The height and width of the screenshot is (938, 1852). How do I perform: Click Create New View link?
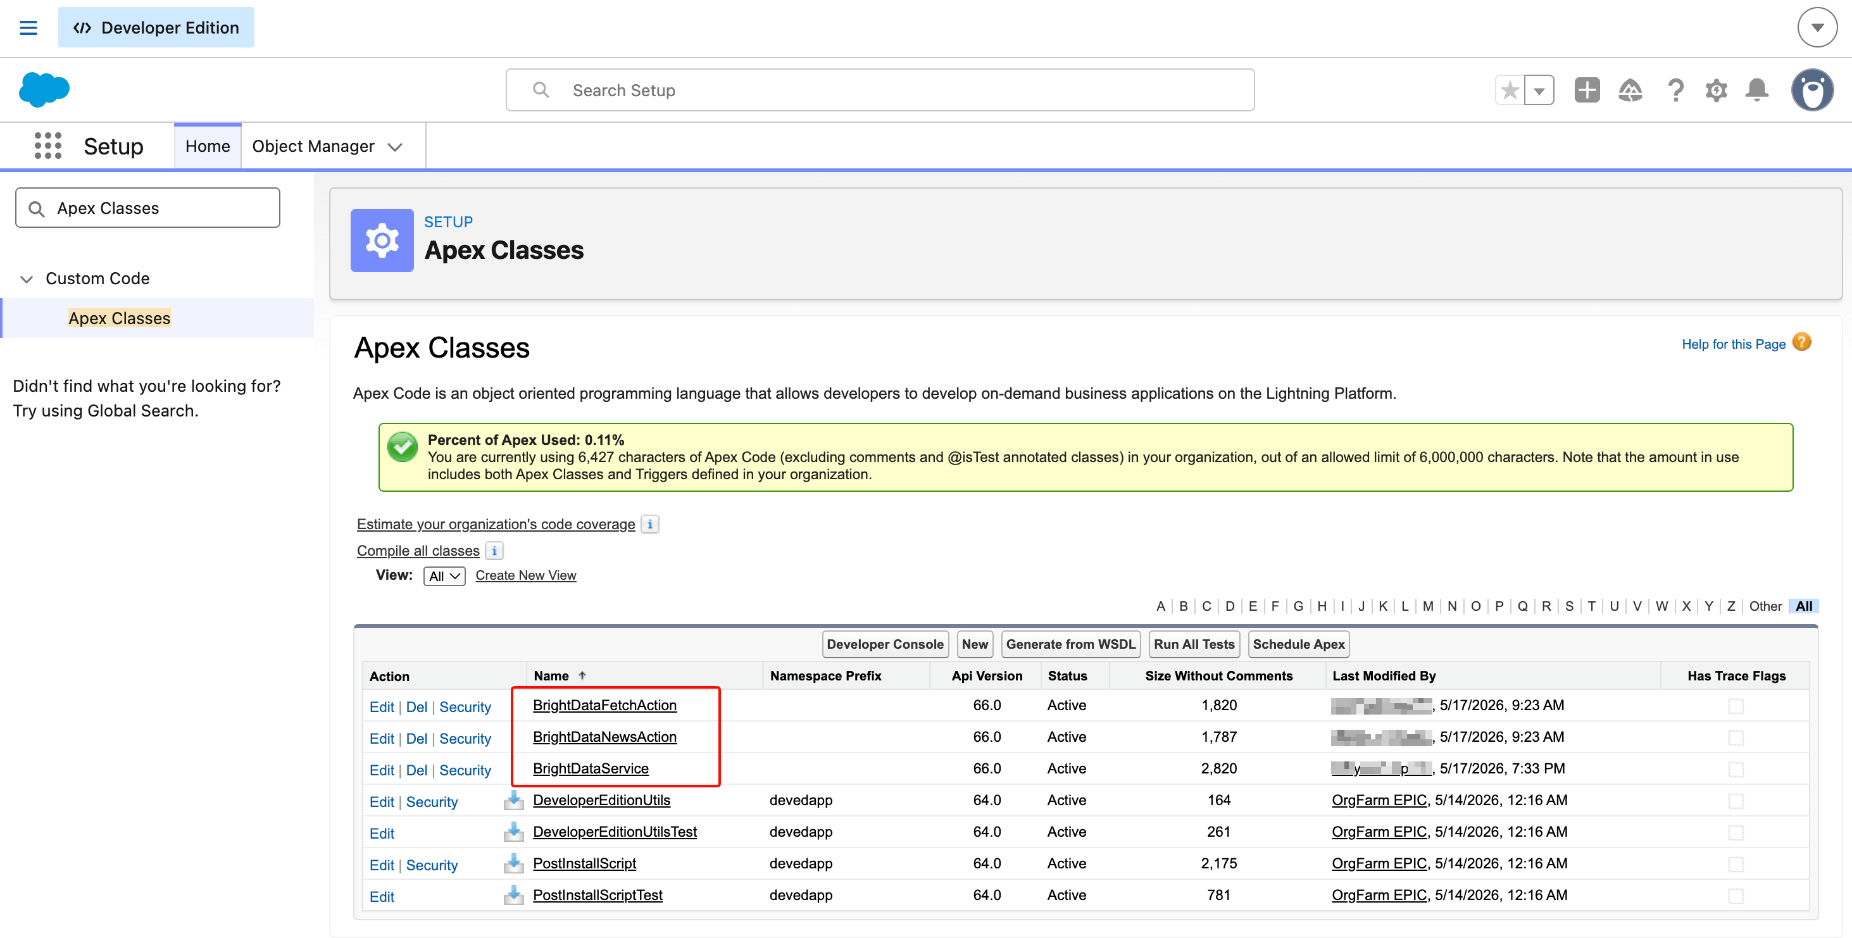(x=525, y=575)
